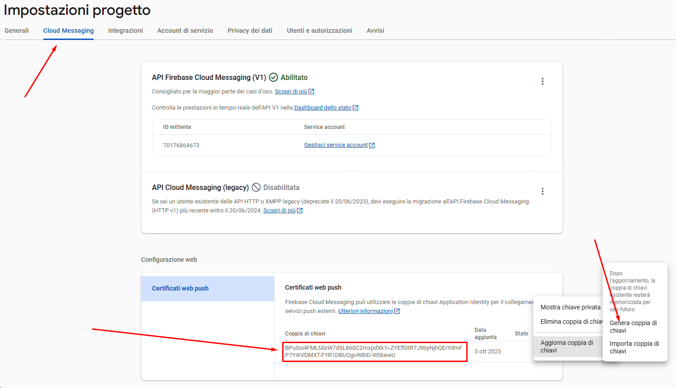Click Genera coppia di chiavi
This screenshot has width=676, height=388.
pos(633,326)
